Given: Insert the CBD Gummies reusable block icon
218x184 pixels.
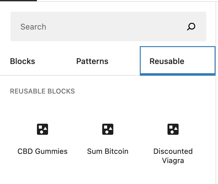Looking at the screenshot, I should [x=42, y=129].
